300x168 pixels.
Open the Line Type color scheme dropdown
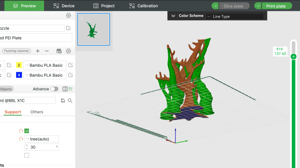click(x=235, y=17)
